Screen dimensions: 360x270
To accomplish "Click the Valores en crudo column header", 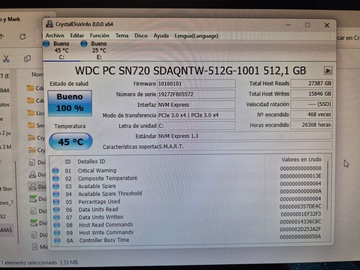I will click(x=301, y=159).
